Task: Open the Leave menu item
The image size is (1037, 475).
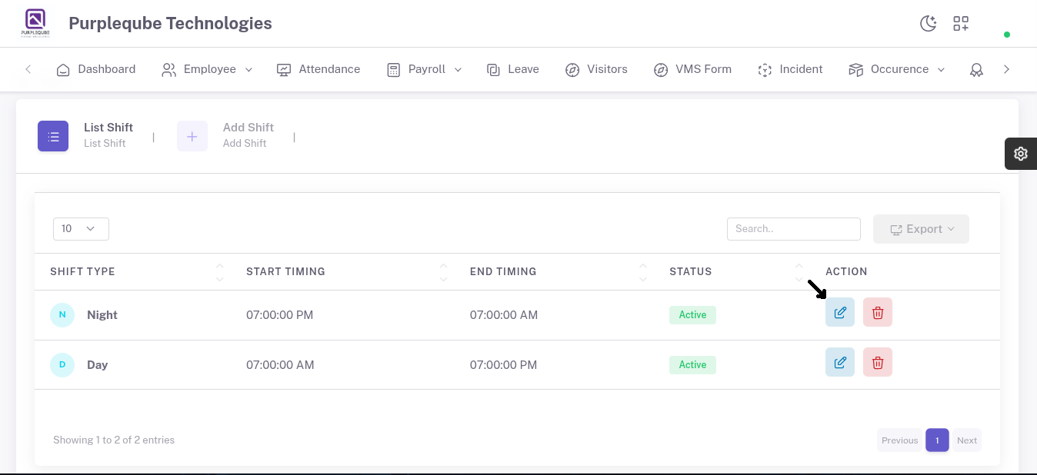Action: (x=513, y=69)
